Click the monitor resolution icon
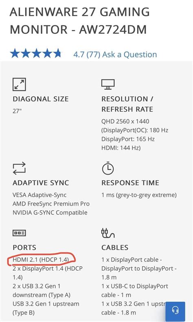Image resolution: width=193 pixels, height=322 pixels. (x=108, y=84)
